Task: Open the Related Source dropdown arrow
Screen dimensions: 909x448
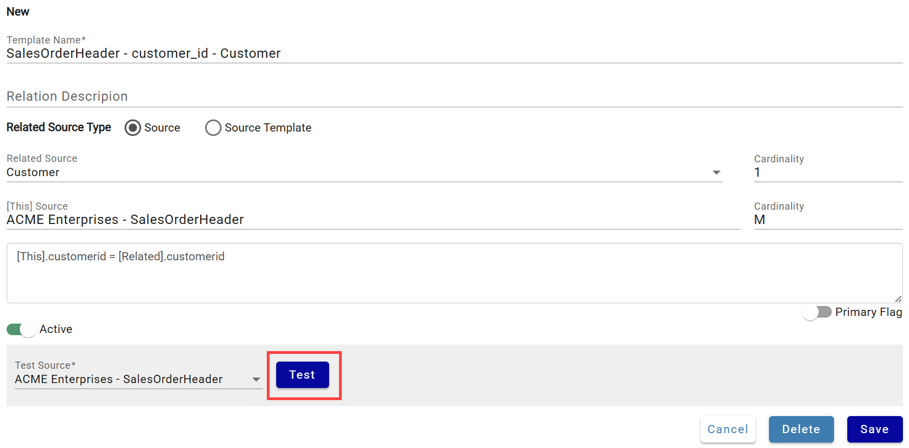Action: (717, 173)
